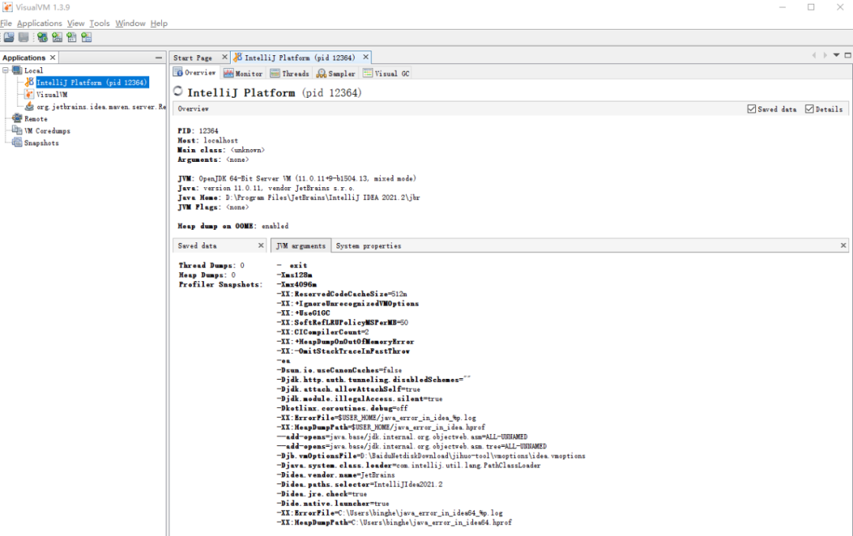The height and width of the screenshot is (536, 853).
Task: Click the loading spinner beside IntelliJ Platform heading
Action: click(178, 92)
